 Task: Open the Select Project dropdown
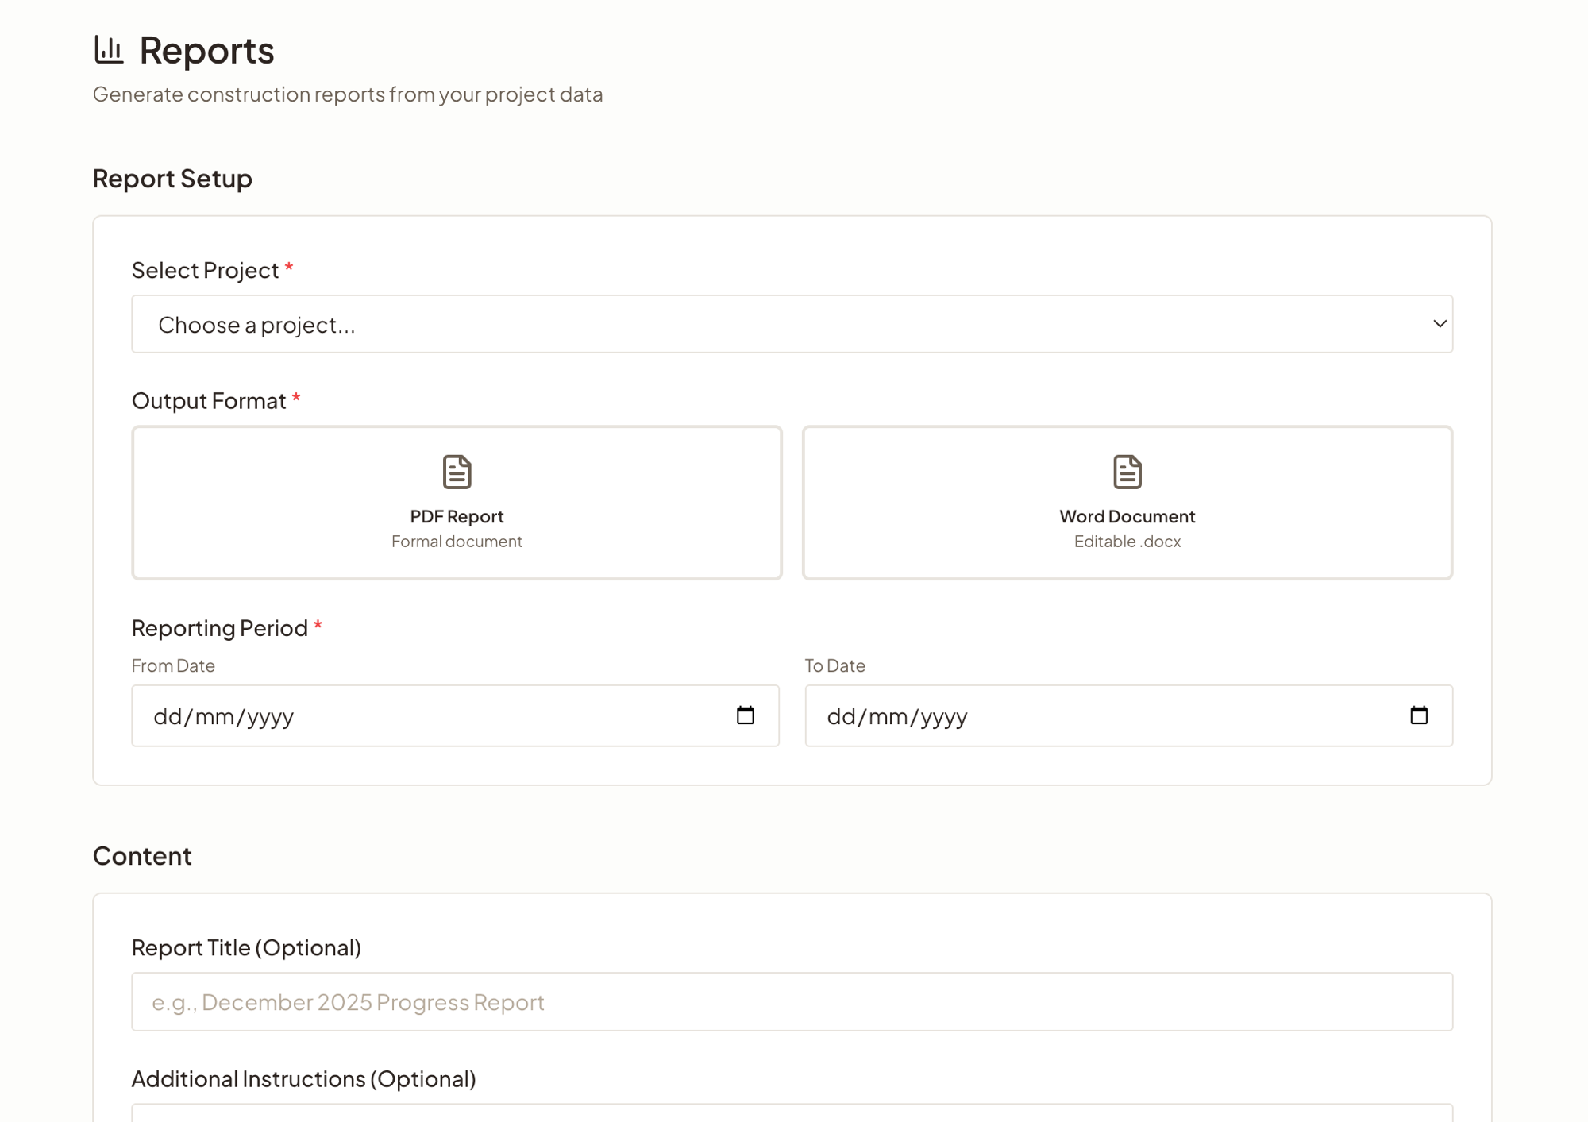[x=792, y=324]
